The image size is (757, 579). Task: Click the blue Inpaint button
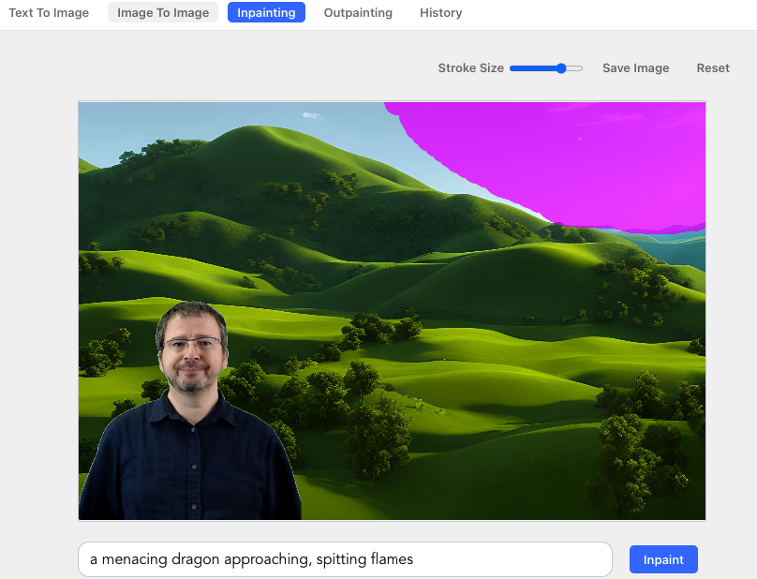[x=663, y=560]
